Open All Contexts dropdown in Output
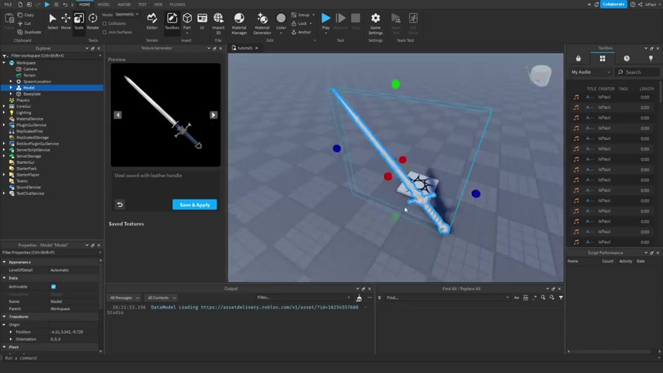 point(161,298)
